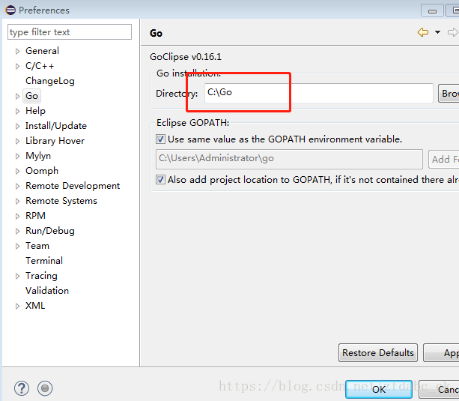Image resolution: width=459 pixels, height=401 pixels.
Task: Expand the Oomph tree node
Action: 17,171
